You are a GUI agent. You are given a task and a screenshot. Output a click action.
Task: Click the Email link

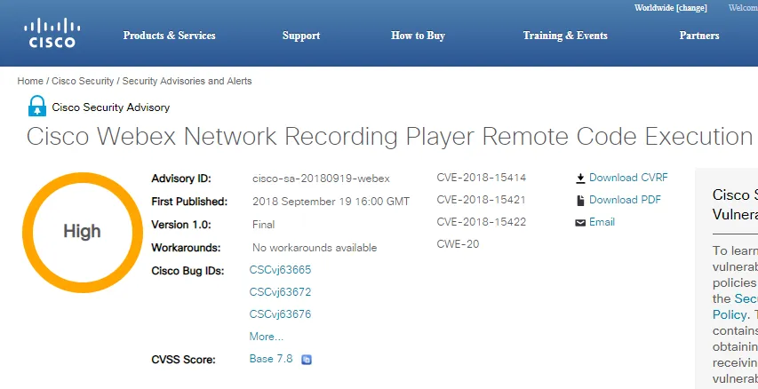pyautogui.click(x=602, y=222)
